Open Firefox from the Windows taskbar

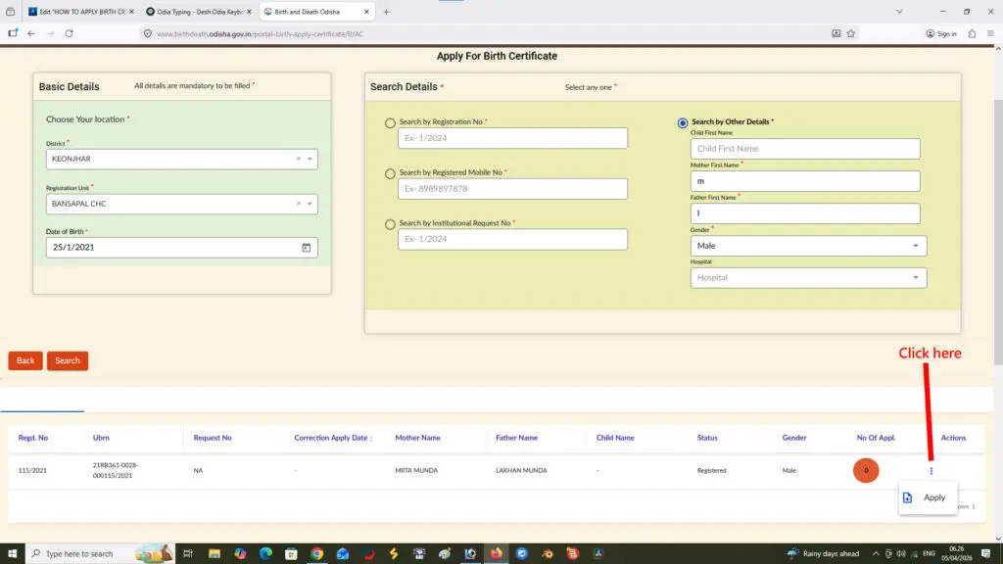[x=497, y=553]
